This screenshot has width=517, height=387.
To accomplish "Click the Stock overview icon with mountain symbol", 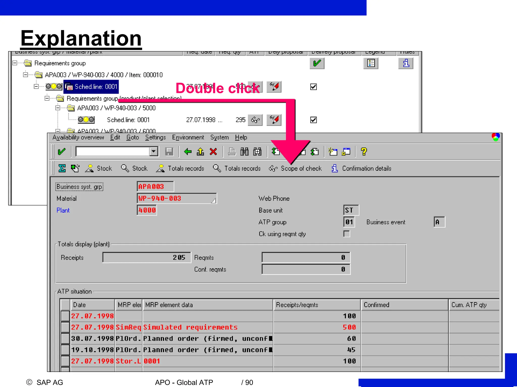I will coord(99,168).
